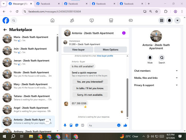
Task: Click the '$1,000 - 2beds 1bath Apartment' listing
Action: 84,44
